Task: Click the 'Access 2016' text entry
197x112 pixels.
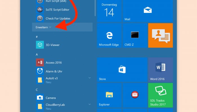Action: pyautogui.click(x=54, y=62)
